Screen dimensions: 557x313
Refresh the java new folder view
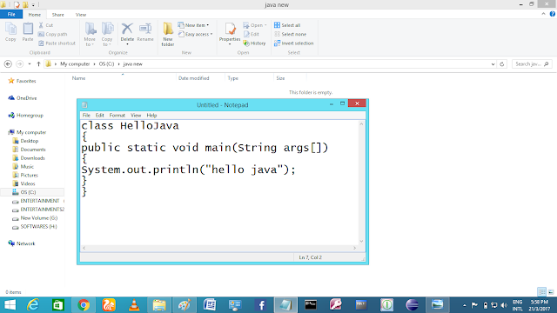(502, 64)
